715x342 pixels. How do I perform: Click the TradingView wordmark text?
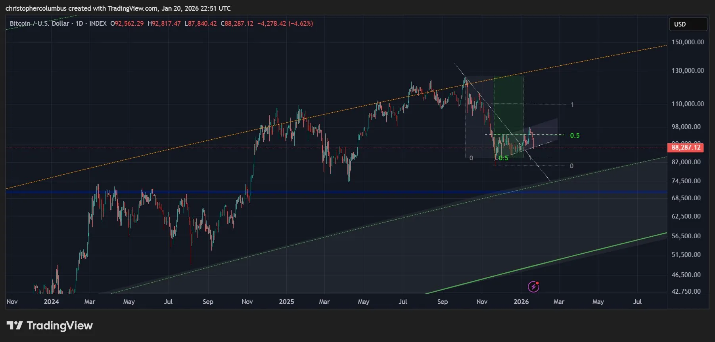point(59,326)
